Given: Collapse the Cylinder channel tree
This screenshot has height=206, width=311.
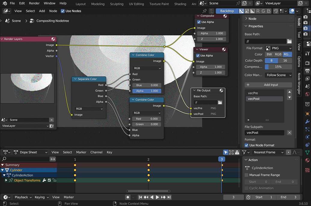Looking at the screenshot, I should pos(2,170).
